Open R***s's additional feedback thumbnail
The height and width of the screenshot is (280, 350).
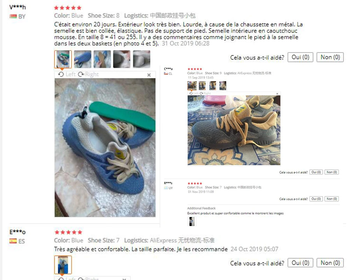tap(192, 222)
